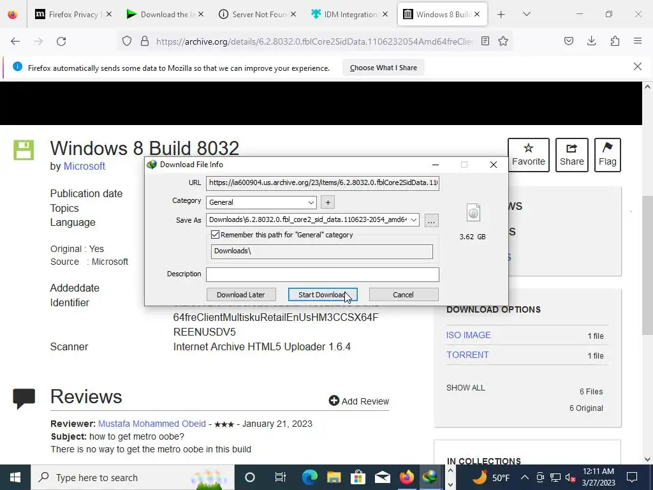Click the URL field in download dialog

click(322, 183)
